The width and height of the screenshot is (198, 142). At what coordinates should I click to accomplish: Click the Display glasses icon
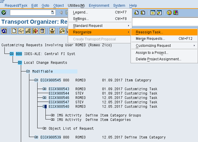point(21,31)
